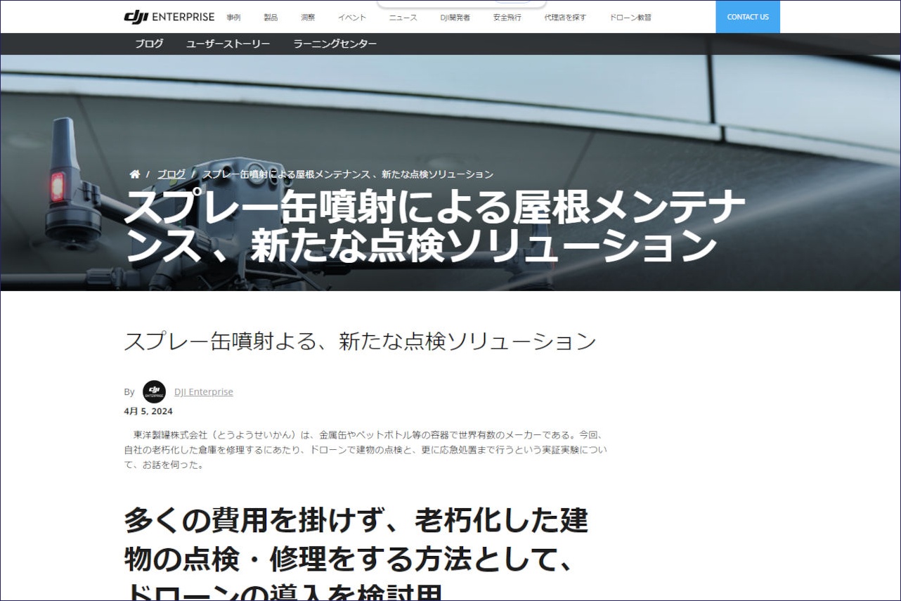The image size is (901, 601).
Task: Open the DJI Enterprise author profile link
Action: pyautogui.click(x=203, y=392)
